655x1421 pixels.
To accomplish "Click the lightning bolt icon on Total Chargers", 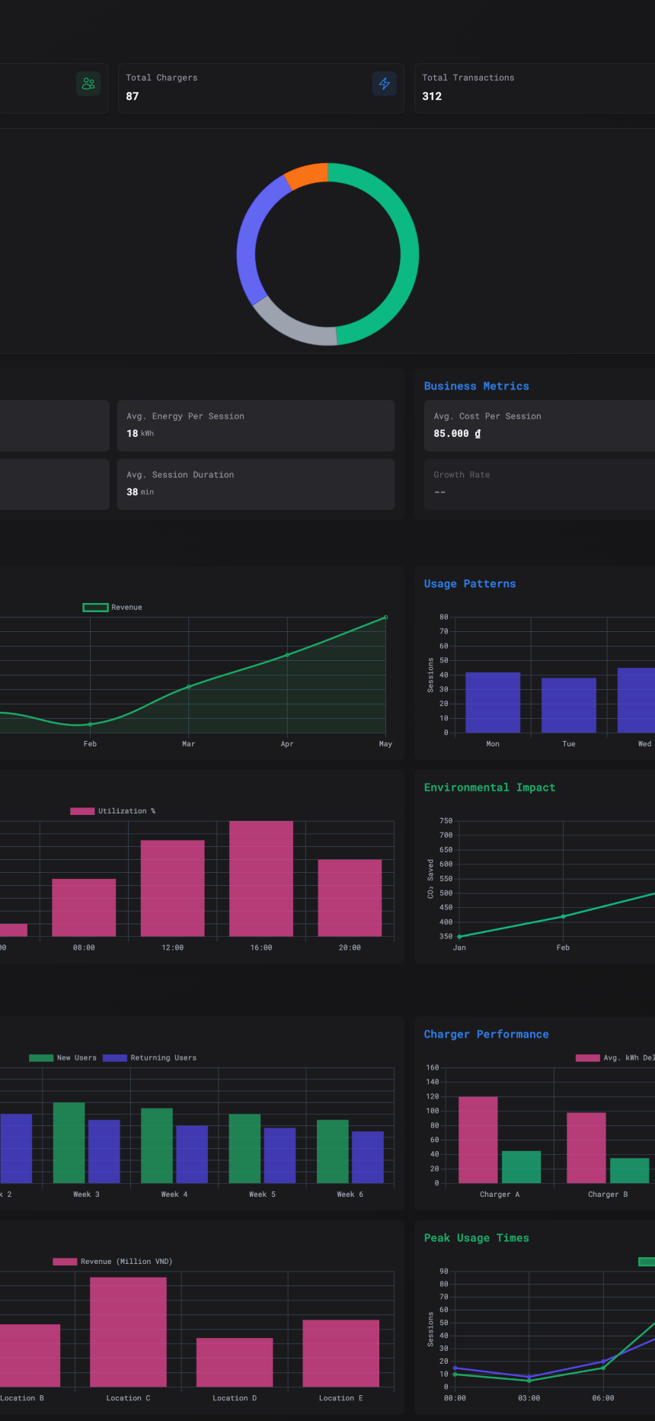I will point(384,84).
